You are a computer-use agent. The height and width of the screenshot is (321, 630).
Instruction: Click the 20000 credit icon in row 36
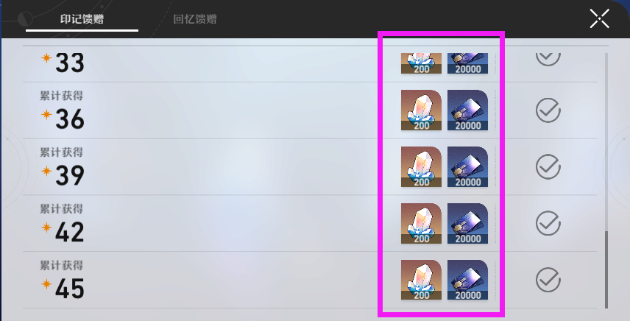(x=467, y=110)
